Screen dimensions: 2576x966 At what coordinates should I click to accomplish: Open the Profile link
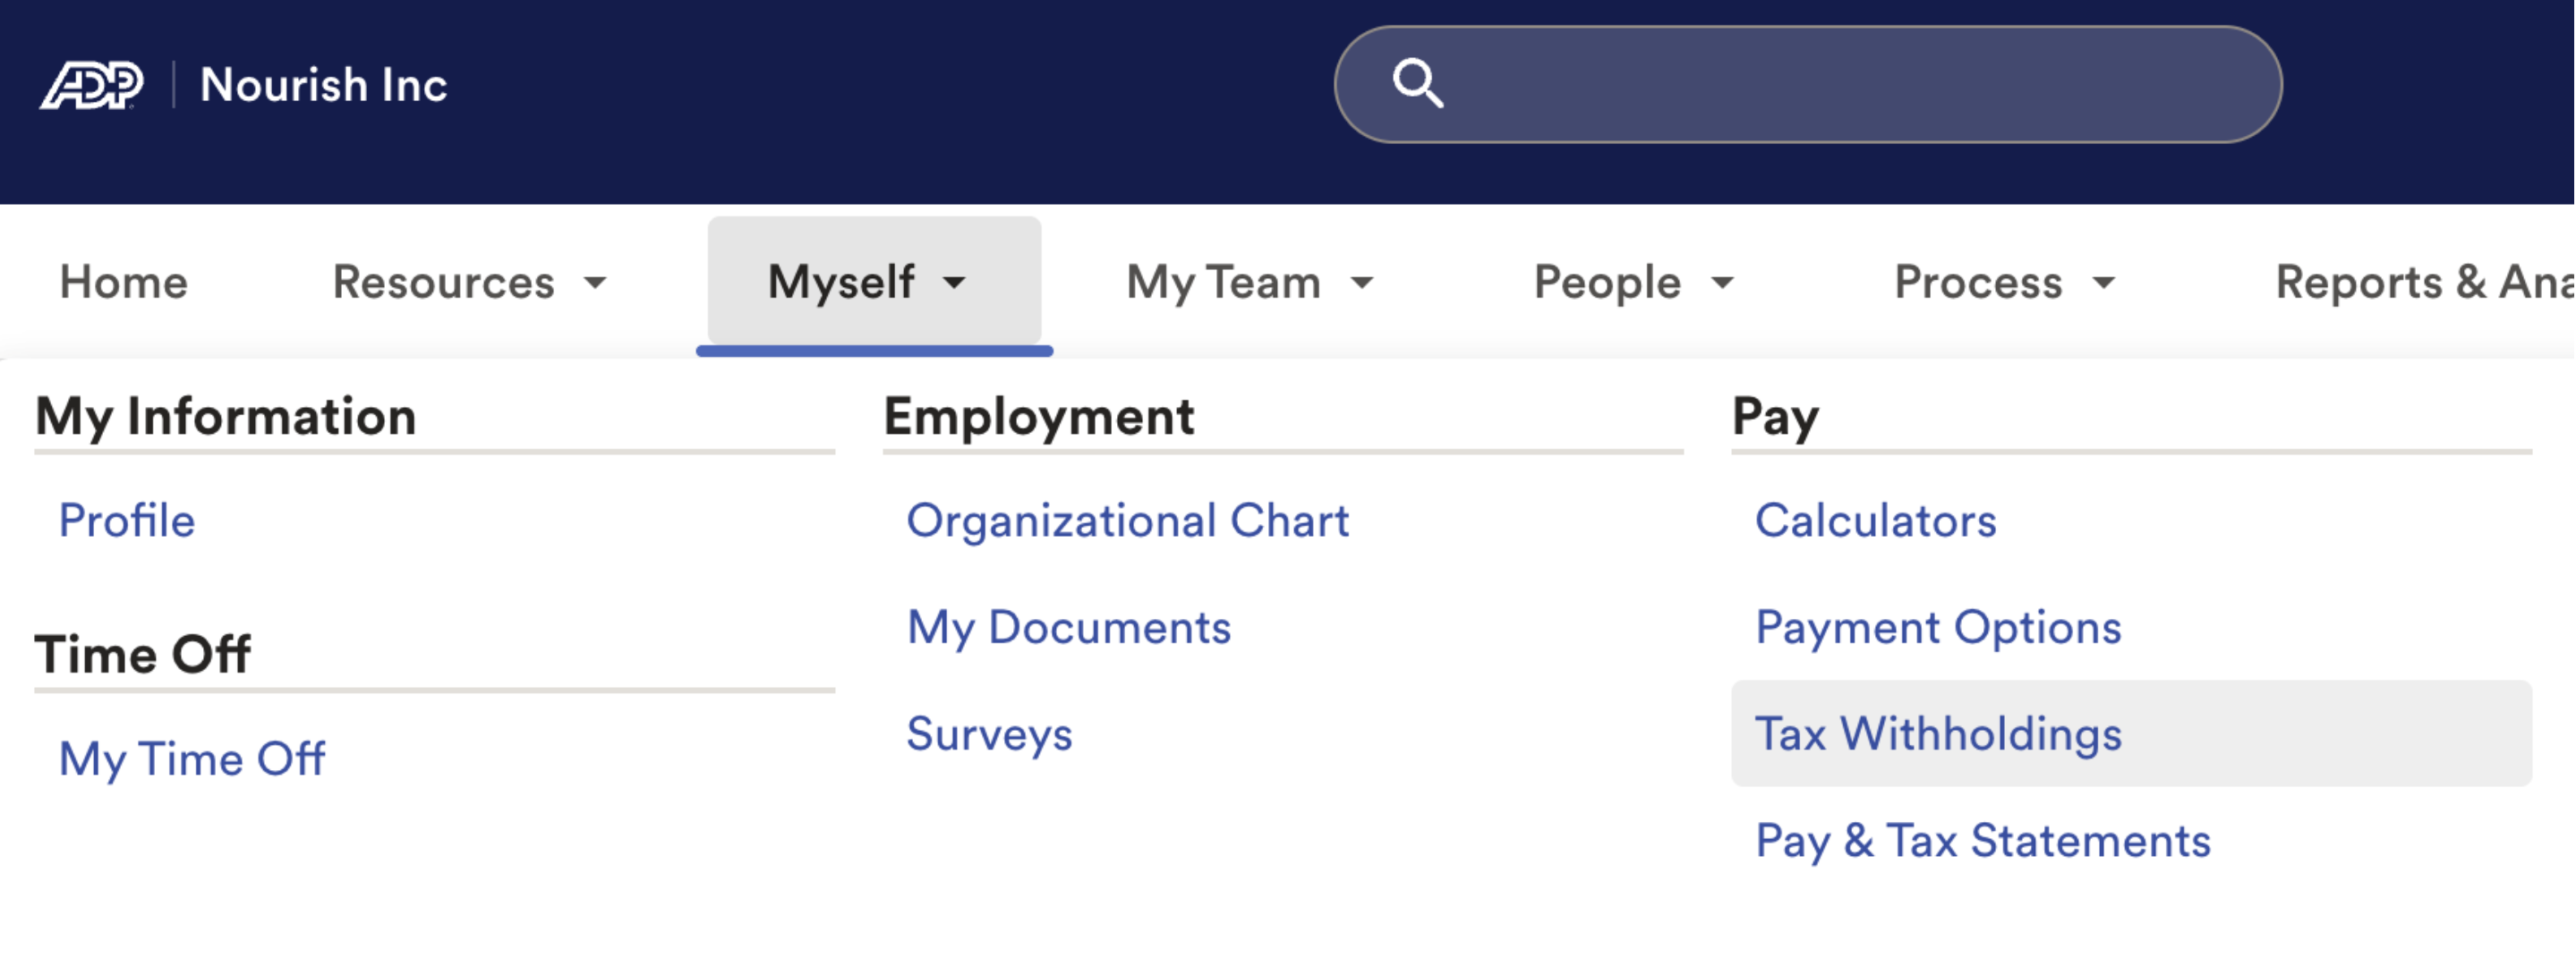point(127,521)
